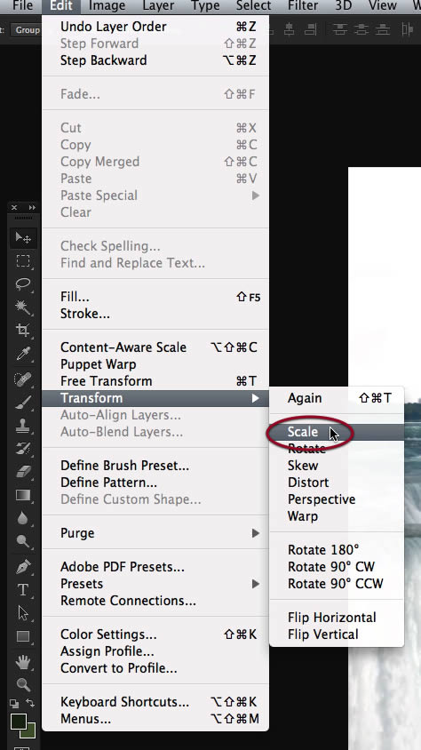
Task: Close the tools panel
Action: tap(14, 207)
